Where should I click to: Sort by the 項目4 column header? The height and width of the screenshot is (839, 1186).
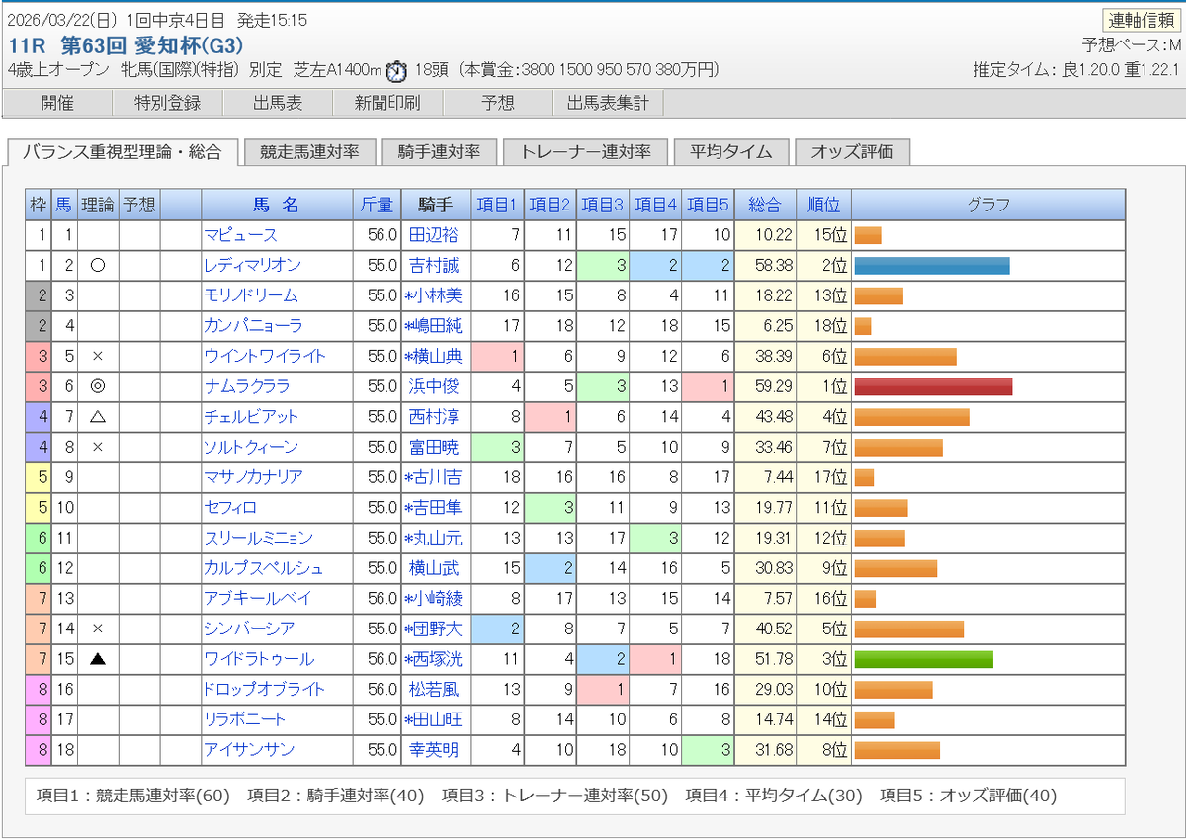coord(654,205)
